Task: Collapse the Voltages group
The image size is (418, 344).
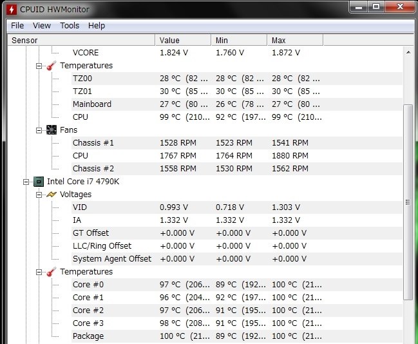Action: tap(39, 195)
